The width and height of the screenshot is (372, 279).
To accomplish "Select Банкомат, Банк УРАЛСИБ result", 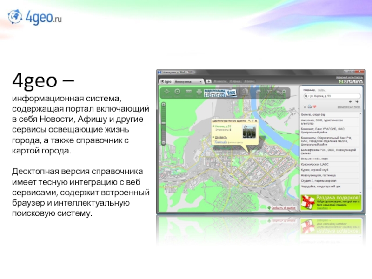I will (x=330, y=131).
